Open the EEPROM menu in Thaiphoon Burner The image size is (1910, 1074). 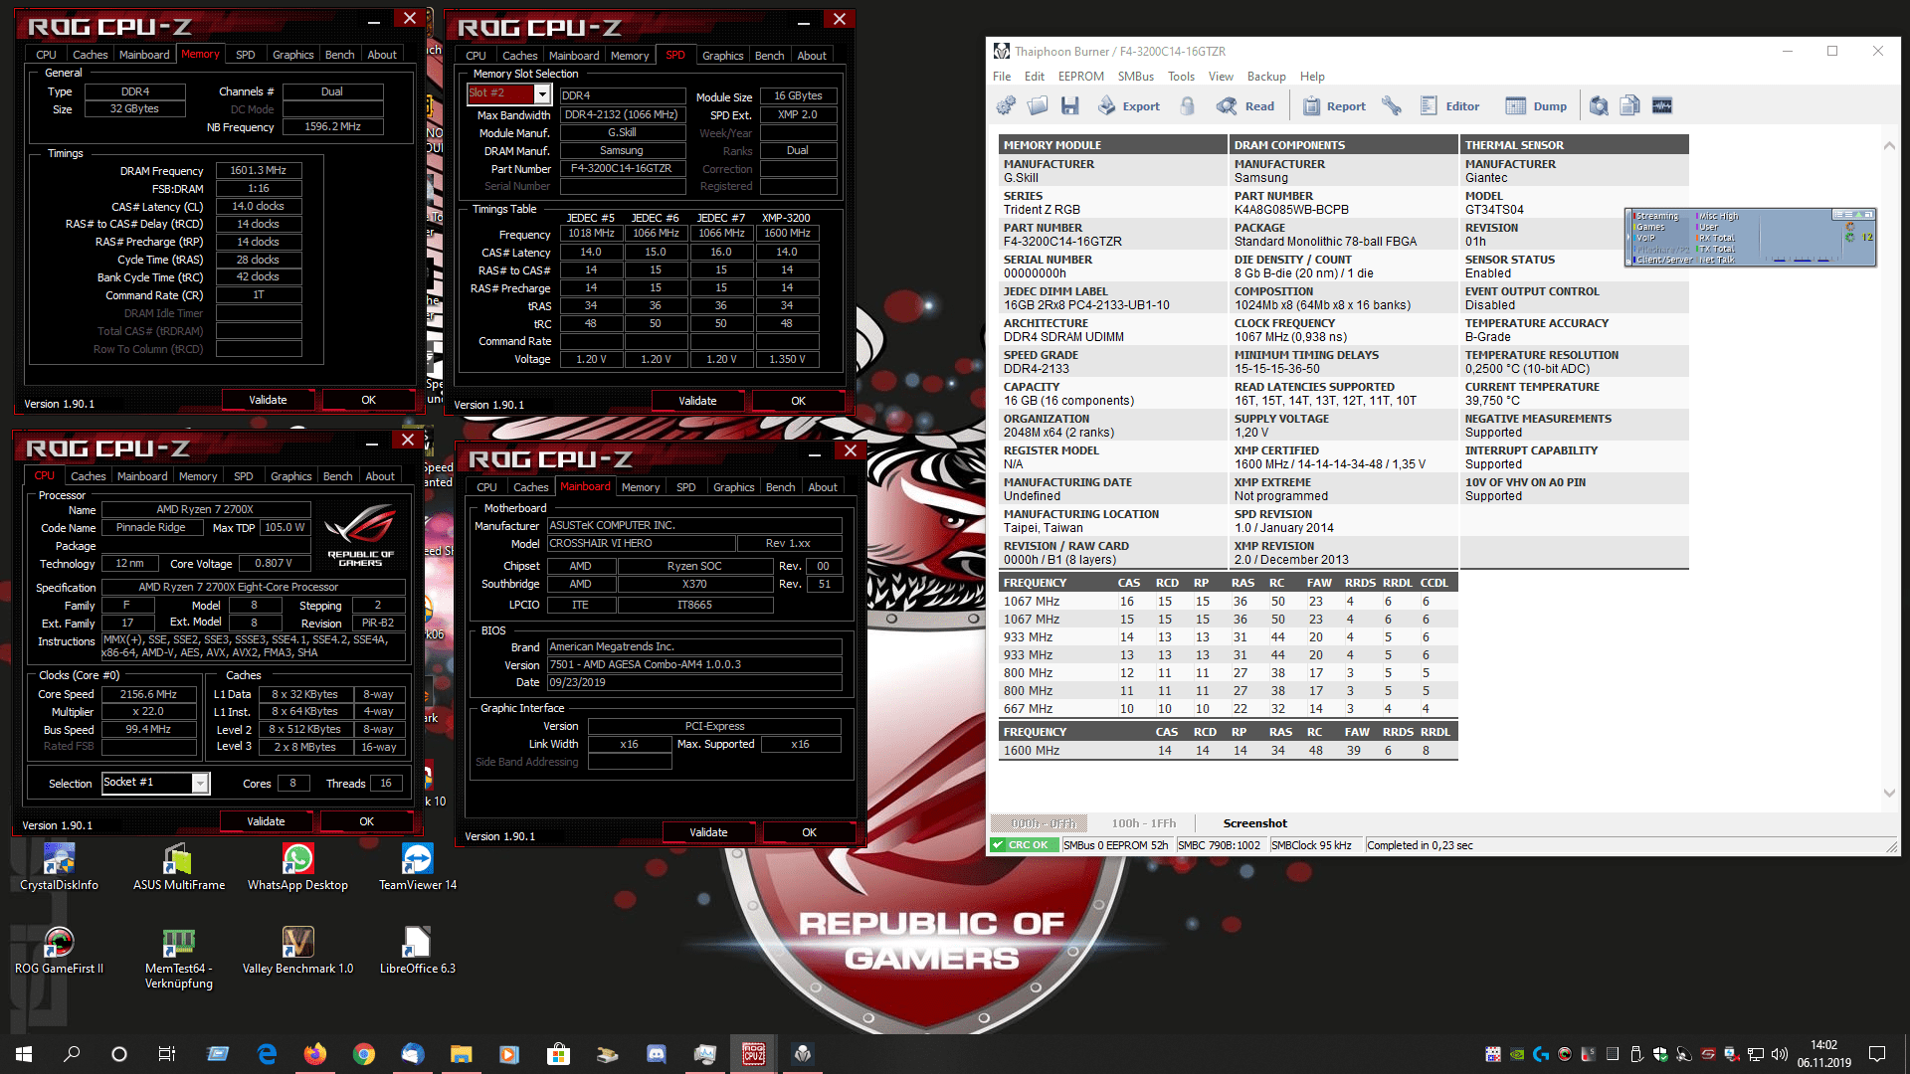coord(1080,77)
